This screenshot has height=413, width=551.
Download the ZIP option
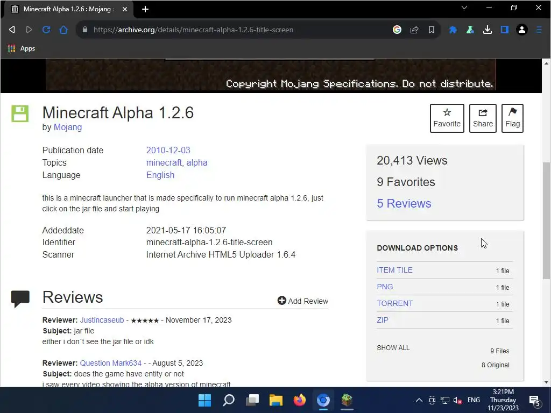click(383, 320)
